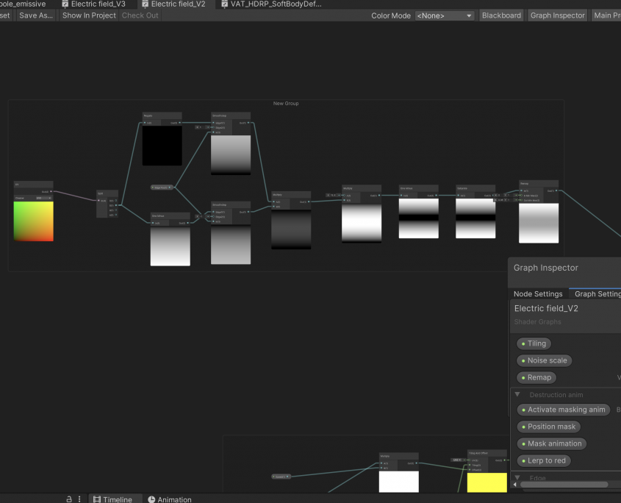The width and height of the screenshot is (621, 503).
Task: Switch to the Node Settings tab
Action: (x=538, y=294)
